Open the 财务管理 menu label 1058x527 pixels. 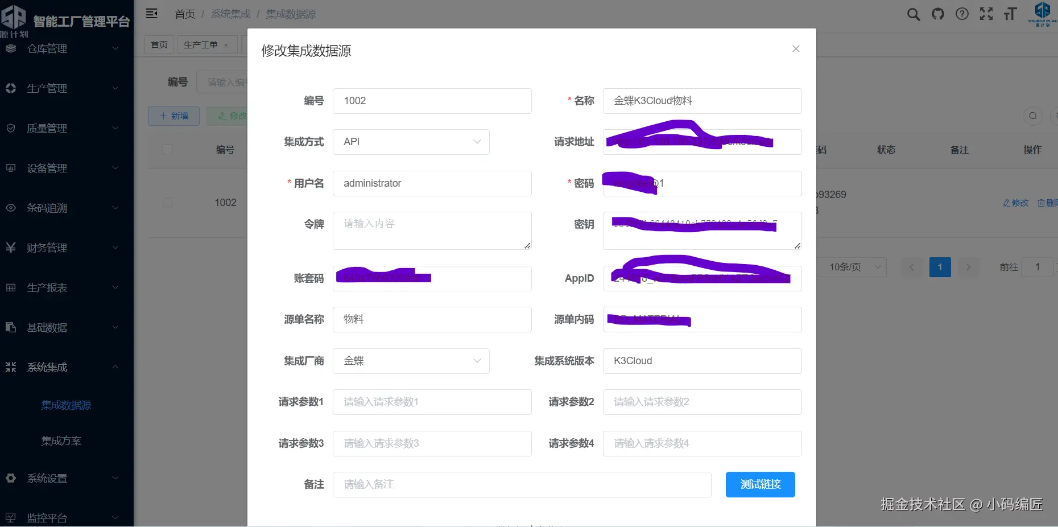[47, 248]
